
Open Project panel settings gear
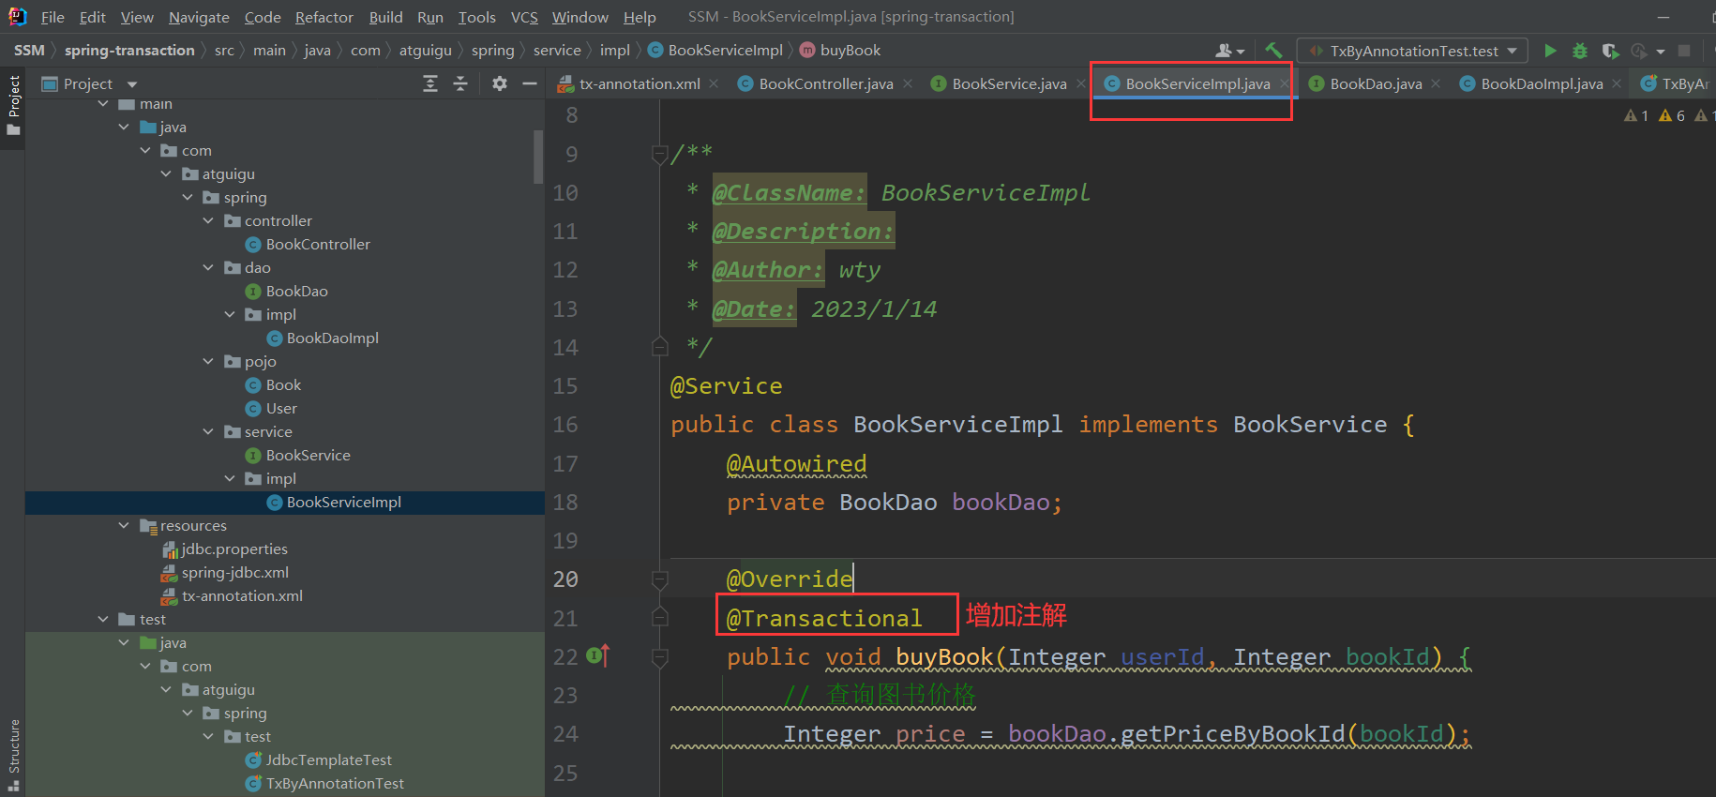coord(500,83)
